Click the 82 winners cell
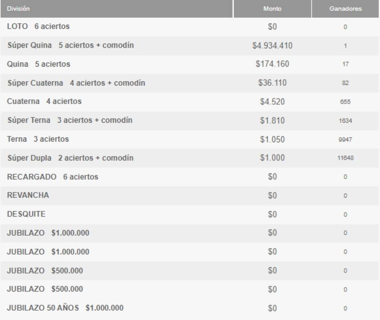Viewport: 380px width, 320px height. pyautogui.click(x=345, y=83)
